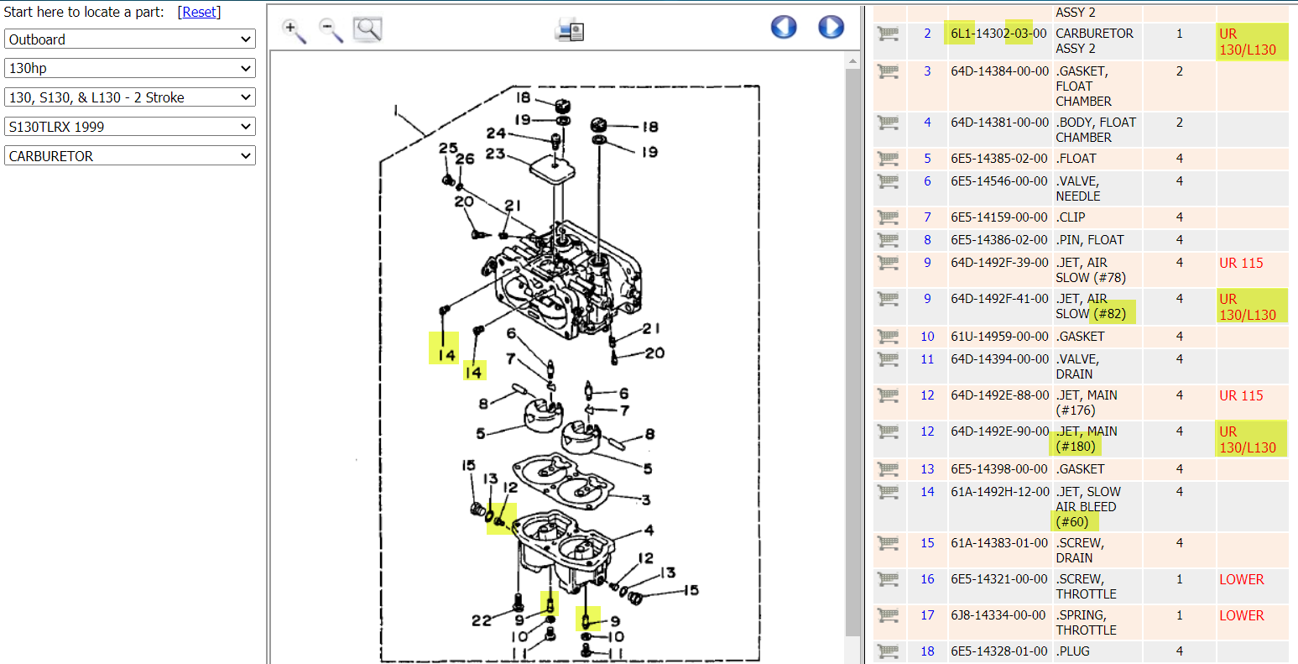The height and width of the screenshot is (664, 1298).
Task: Add clip 6E5-14159-00-00 to cart
Action: (888, 217)
